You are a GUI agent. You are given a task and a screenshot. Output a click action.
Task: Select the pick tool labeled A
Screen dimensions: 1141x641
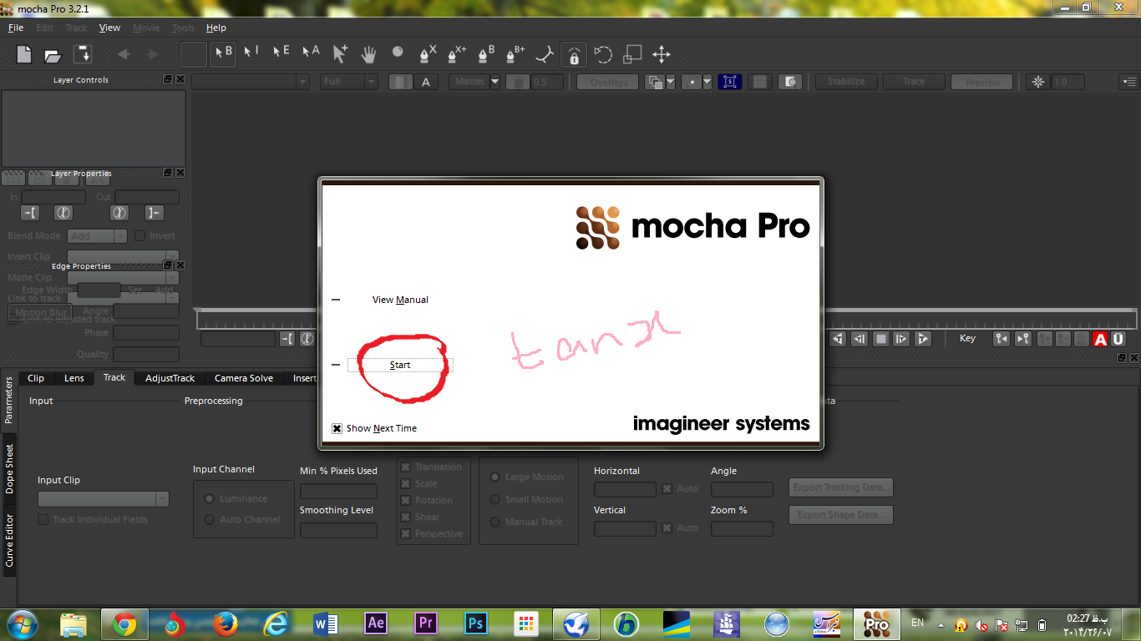pyautogui.click(x=311, y=53)
